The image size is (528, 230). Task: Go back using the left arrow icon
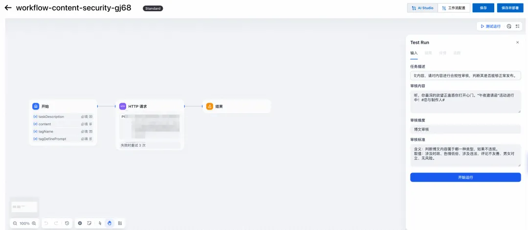8,8
